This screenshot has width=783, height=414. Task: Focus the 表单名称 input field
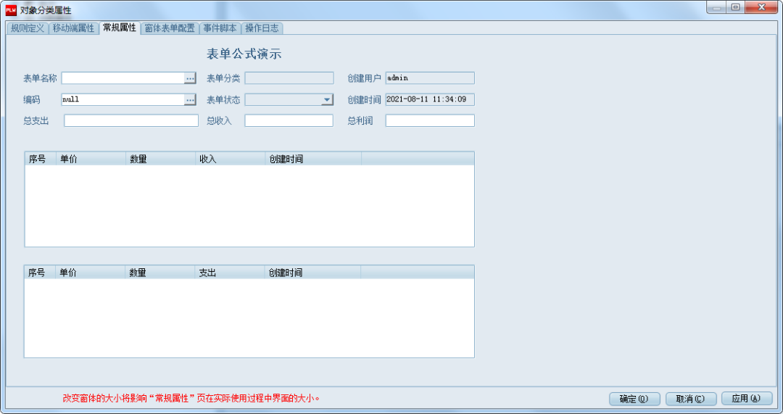(x=123, y=78)
